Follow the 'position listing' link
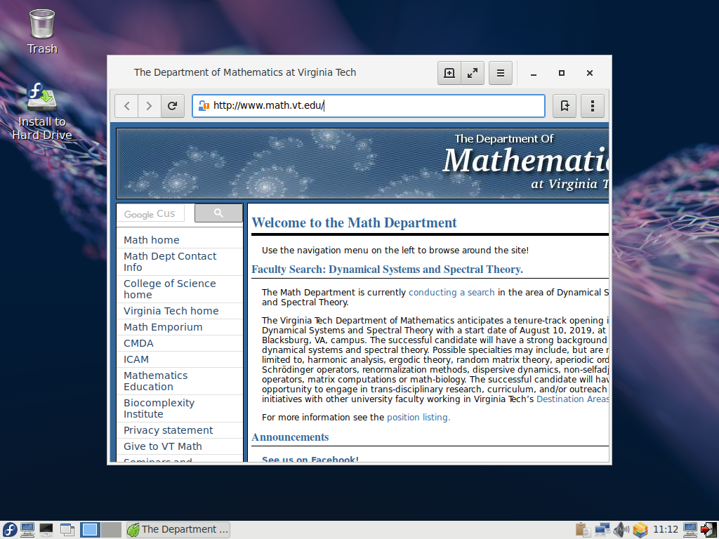Viewport: 719px width, 539px height. 418,418
